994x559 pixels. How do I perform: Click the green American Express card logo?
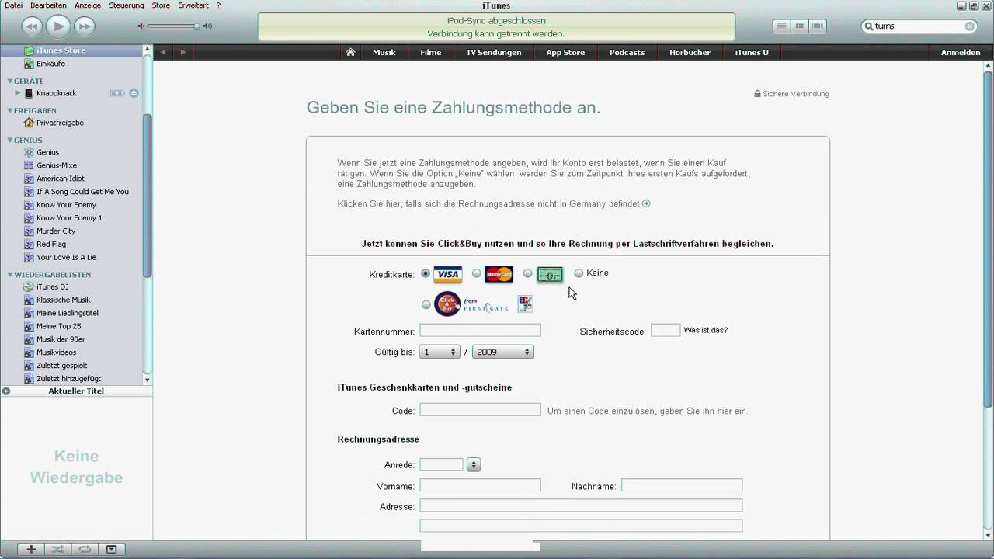(550, 274)
